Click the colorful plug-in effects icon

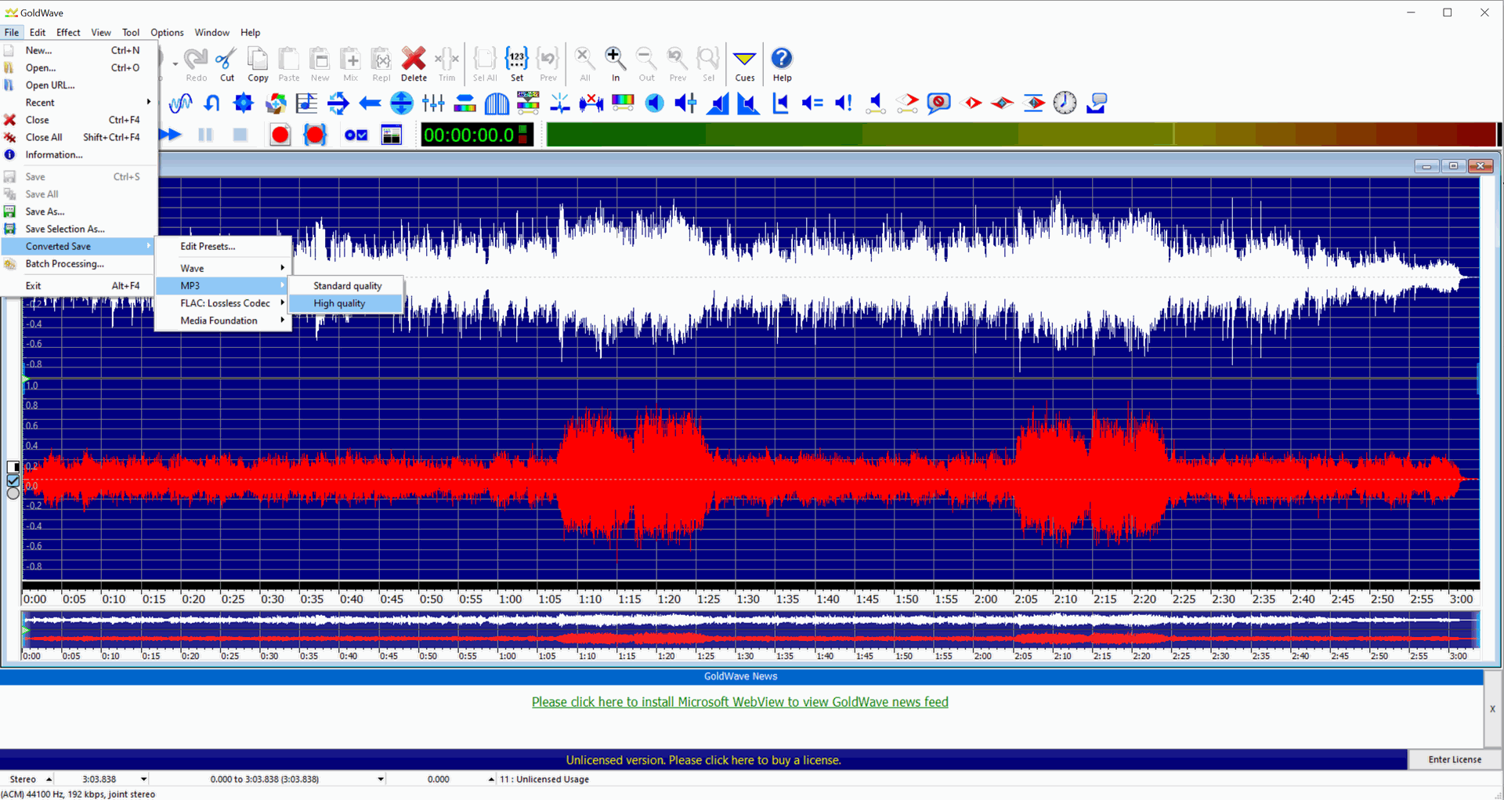tap(275, 103)
